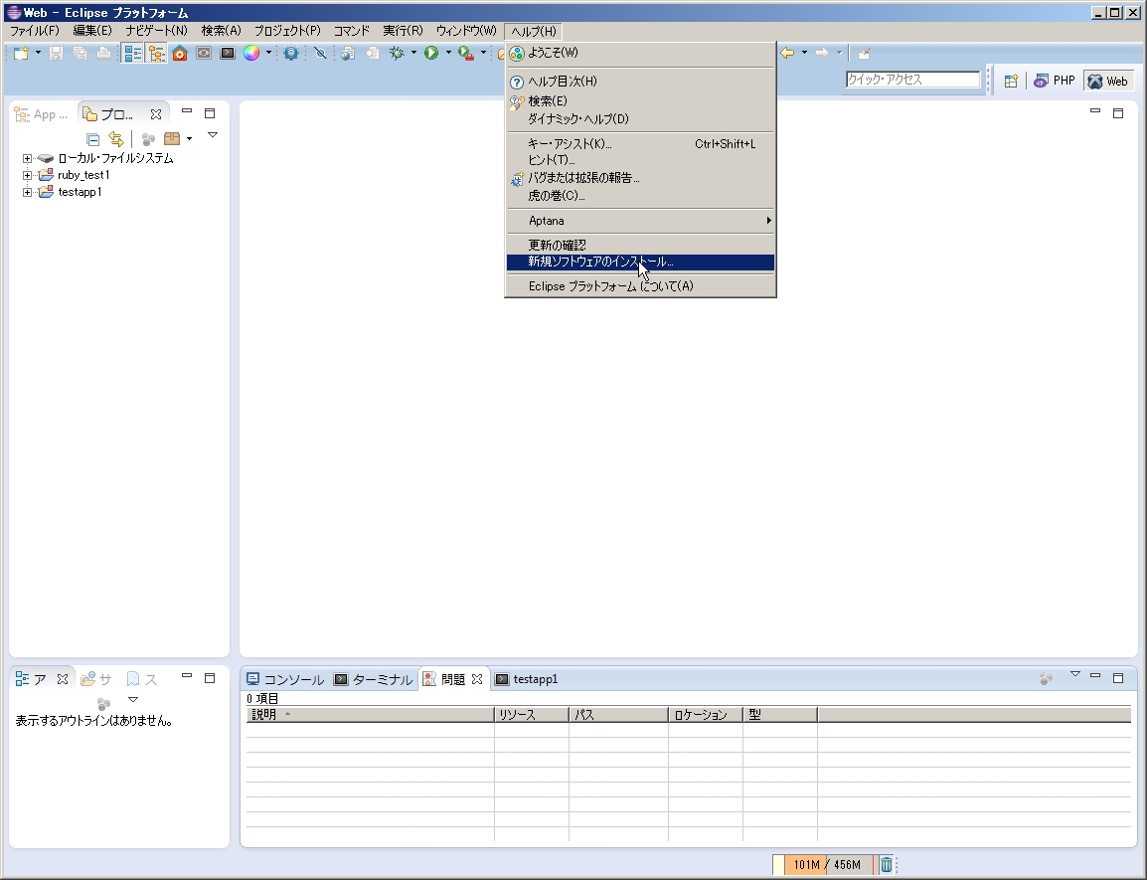Toggle Link with Editor arrows icon
Image resolution: width=1147 pixels, height=880 pixels.
pos(115,139)
